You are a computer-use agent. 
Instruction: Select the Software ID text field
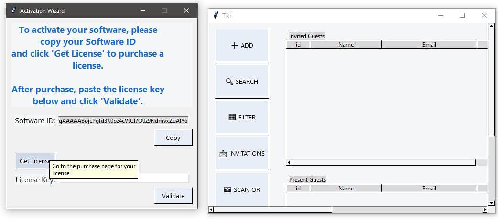coord(123,121)
